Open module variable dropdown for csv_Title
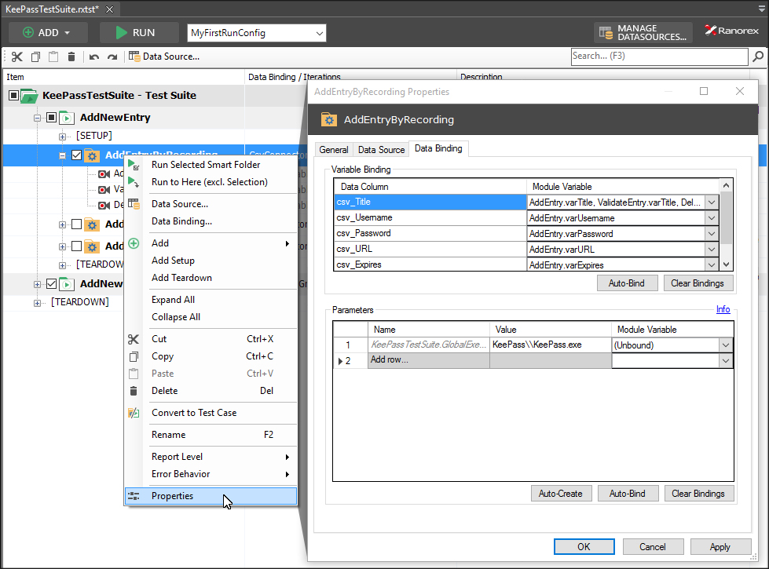The width and height of the screenshot is (769, 569). [712, 202]
